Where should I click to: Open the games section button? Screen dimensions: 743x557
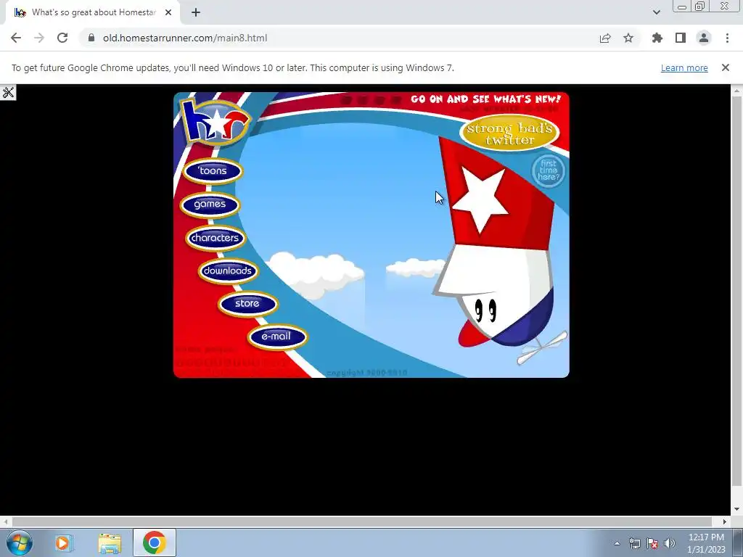click(x=210, y=205)
